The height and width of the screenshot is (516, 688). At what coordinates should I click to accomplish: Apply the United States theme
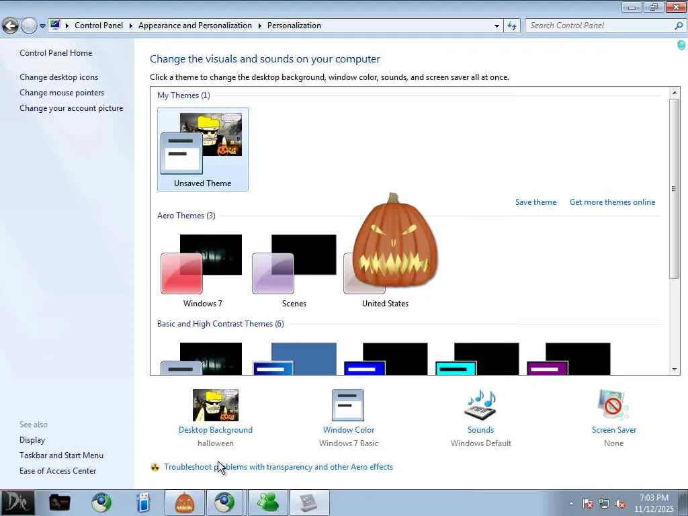(x=385, y=303)
